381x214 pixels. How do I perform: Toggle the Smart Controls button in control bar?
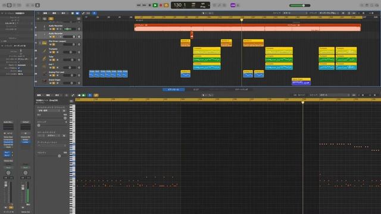click(27, 5)
